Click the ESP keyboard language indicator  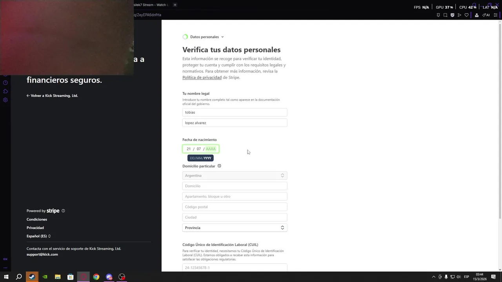pos(467,277)
